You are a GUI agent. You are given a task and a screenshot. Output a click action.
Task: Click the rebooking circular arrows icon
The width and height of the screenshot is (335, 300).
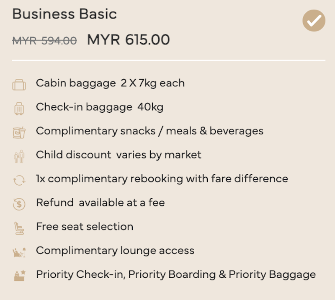[x=19, y=180]
